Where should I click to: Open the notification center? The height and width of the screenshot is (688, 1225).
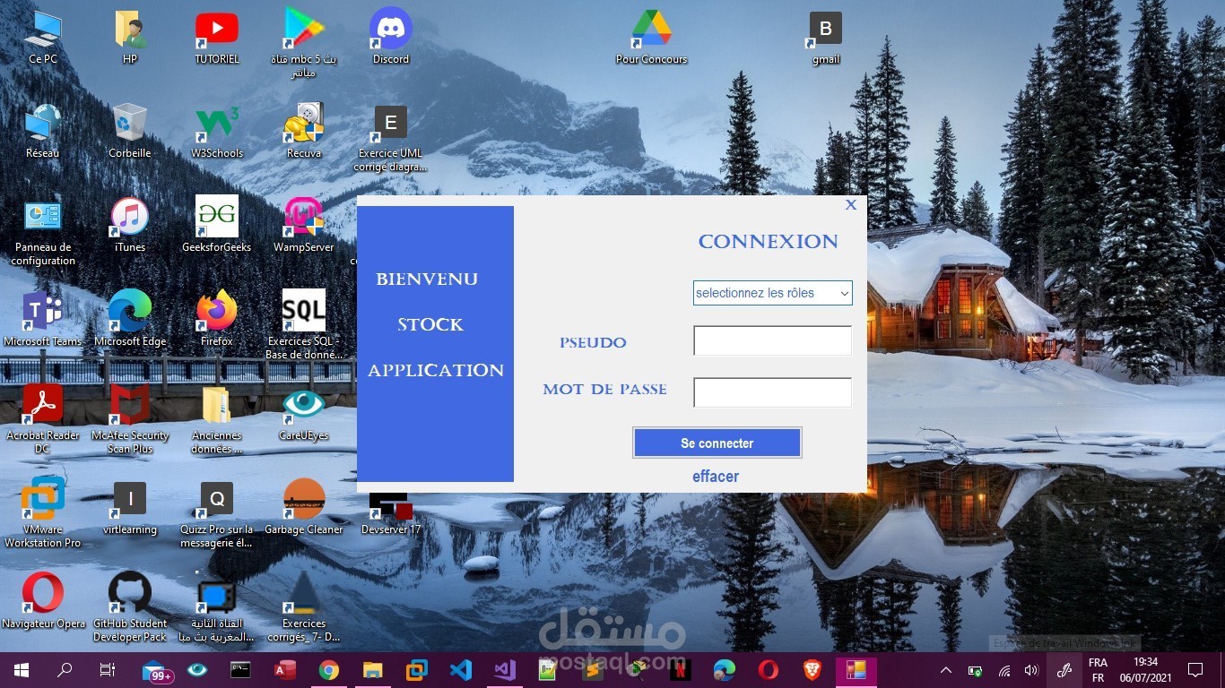tap(1195, 670)
